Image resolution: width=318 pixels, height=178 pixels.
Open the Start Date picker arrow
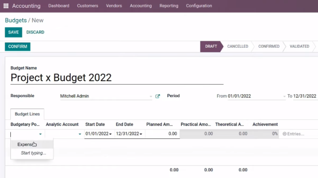click(x=110, y=134)
